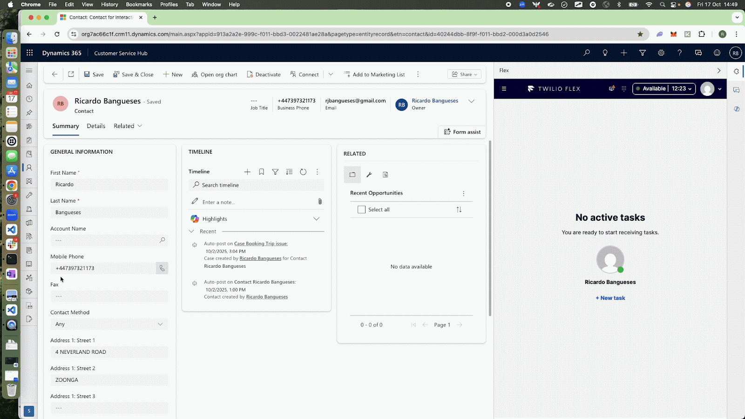The height and width of the screenshot is (419, 745).
Task: Search the Account Name field
Action: point(162,240)
